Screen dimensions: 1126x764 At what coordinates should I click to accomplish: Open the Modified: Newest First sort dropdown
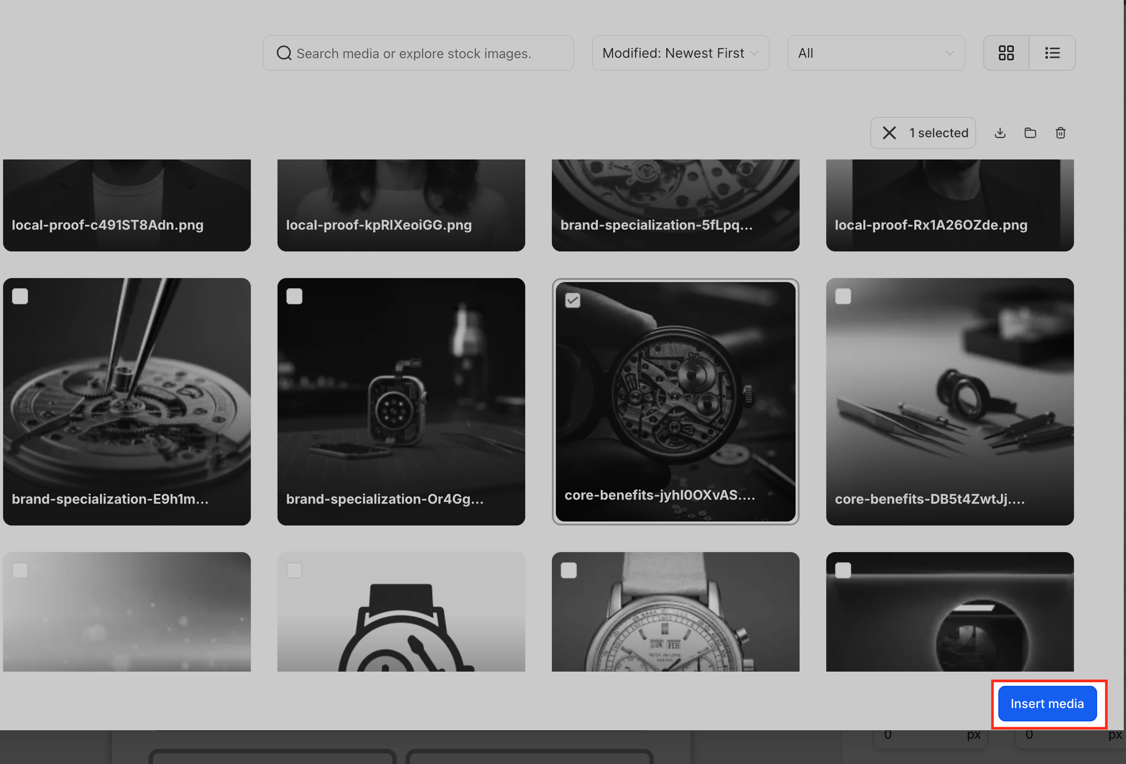pos(680,53)
